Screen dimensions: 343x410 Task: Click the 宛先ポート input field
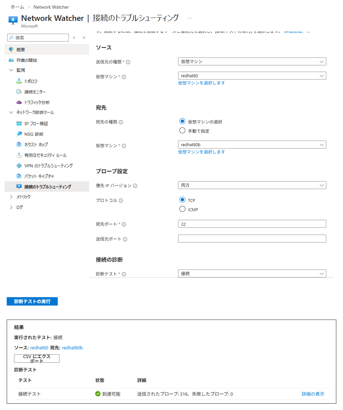(x=252, y=224)
